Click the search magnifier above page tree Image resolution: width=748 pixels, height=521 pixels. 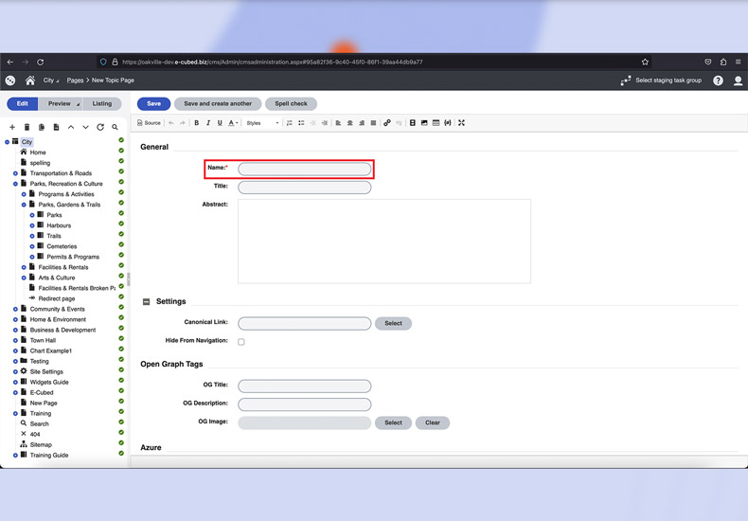pos(116,127)
